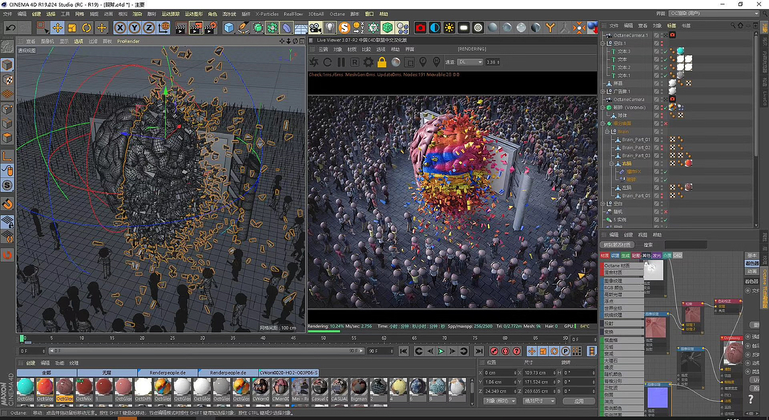Click the Play forward button
The width and height of the screenshot is (769, 420).
pyautogui.click(x=442, y=351)
